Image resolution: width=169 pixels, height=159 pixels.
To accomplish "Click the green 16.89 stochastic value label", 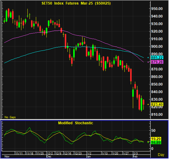I will coord(156,143).
